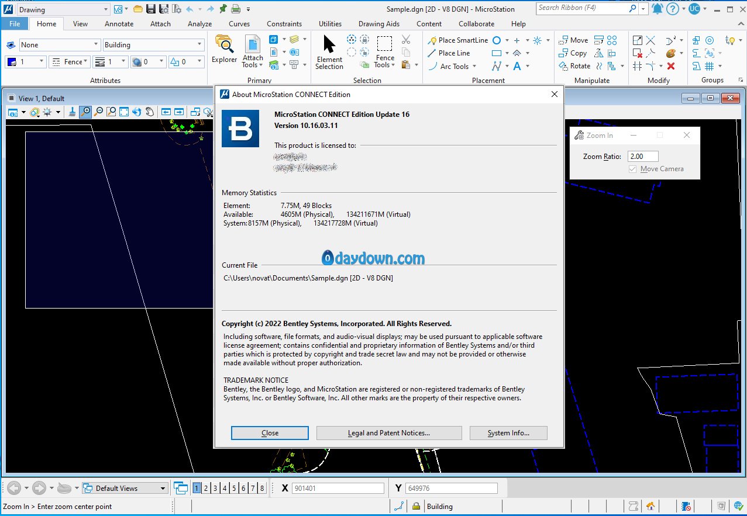Open Fence Tools in Selection group
747x516 pixels.
(385, 53)
